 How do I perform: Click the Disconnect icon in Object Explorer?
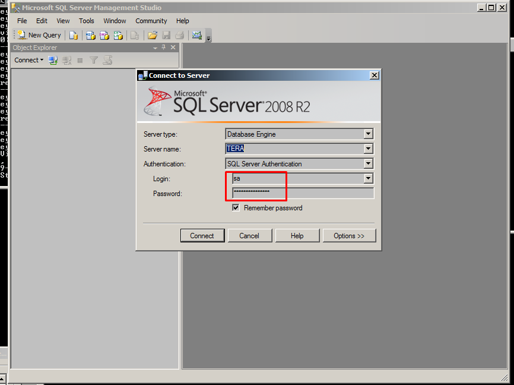[x=67, y=60]
